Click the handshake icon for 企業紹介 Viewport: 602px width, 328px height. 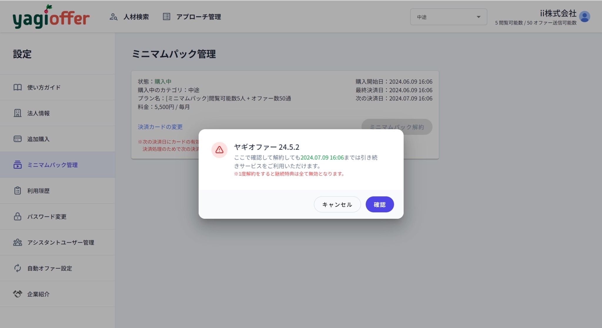pos(18,294)
